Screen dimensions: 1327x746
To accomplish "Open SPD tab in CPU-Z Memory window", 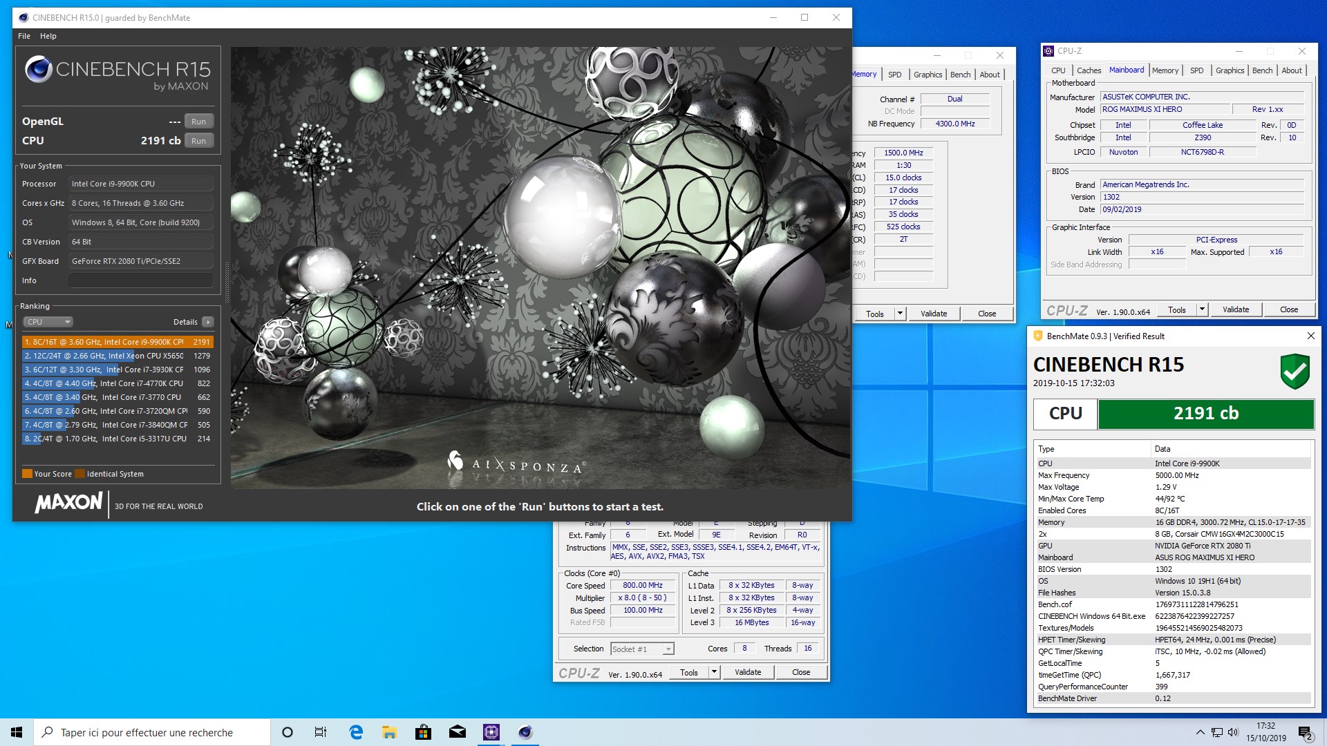I will 895,75.
